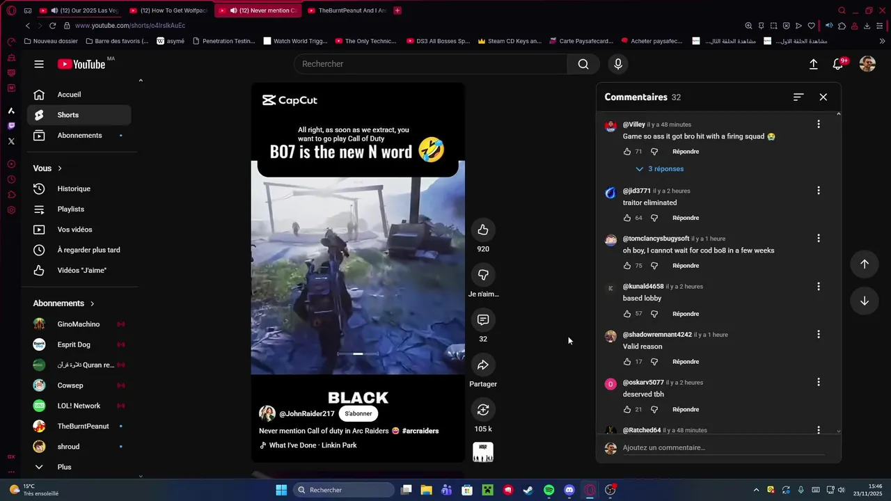Expand the 3 réponses thread

click(x=660, y=169)
